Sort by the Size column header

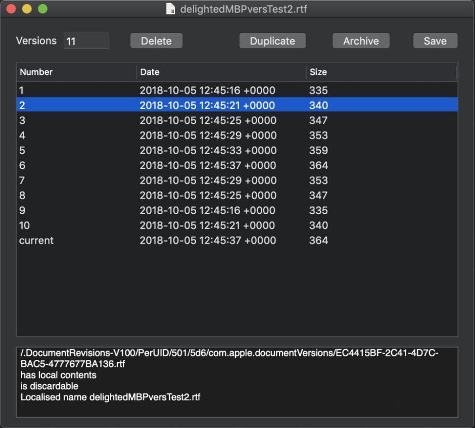[381, 72]
